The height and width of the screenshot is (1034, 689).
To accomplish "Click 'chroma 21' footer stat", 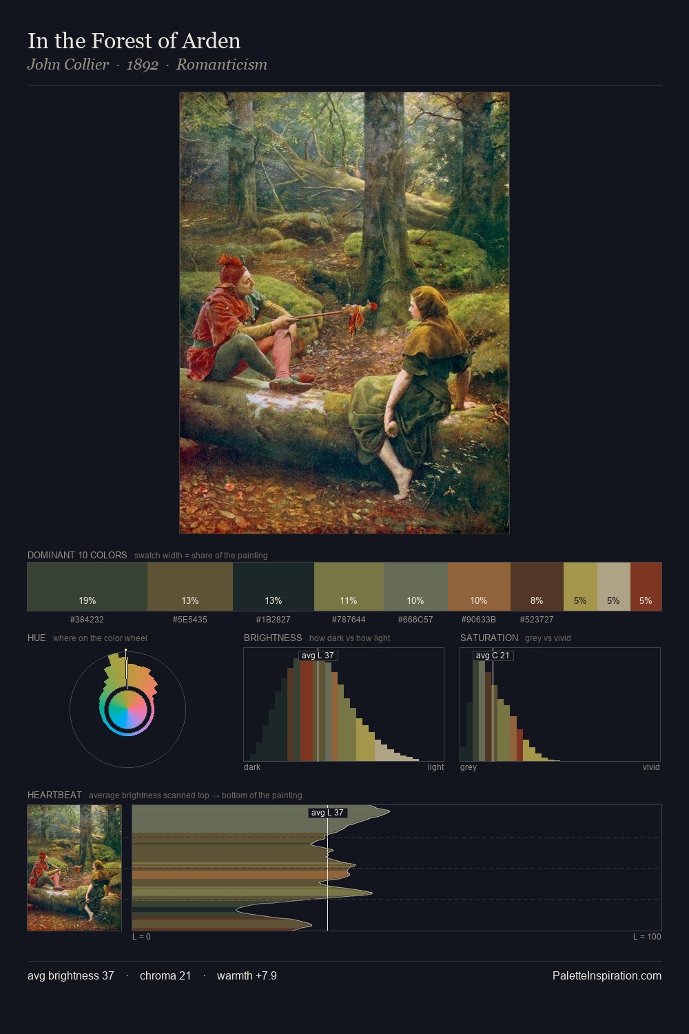I will click(165, 976).
